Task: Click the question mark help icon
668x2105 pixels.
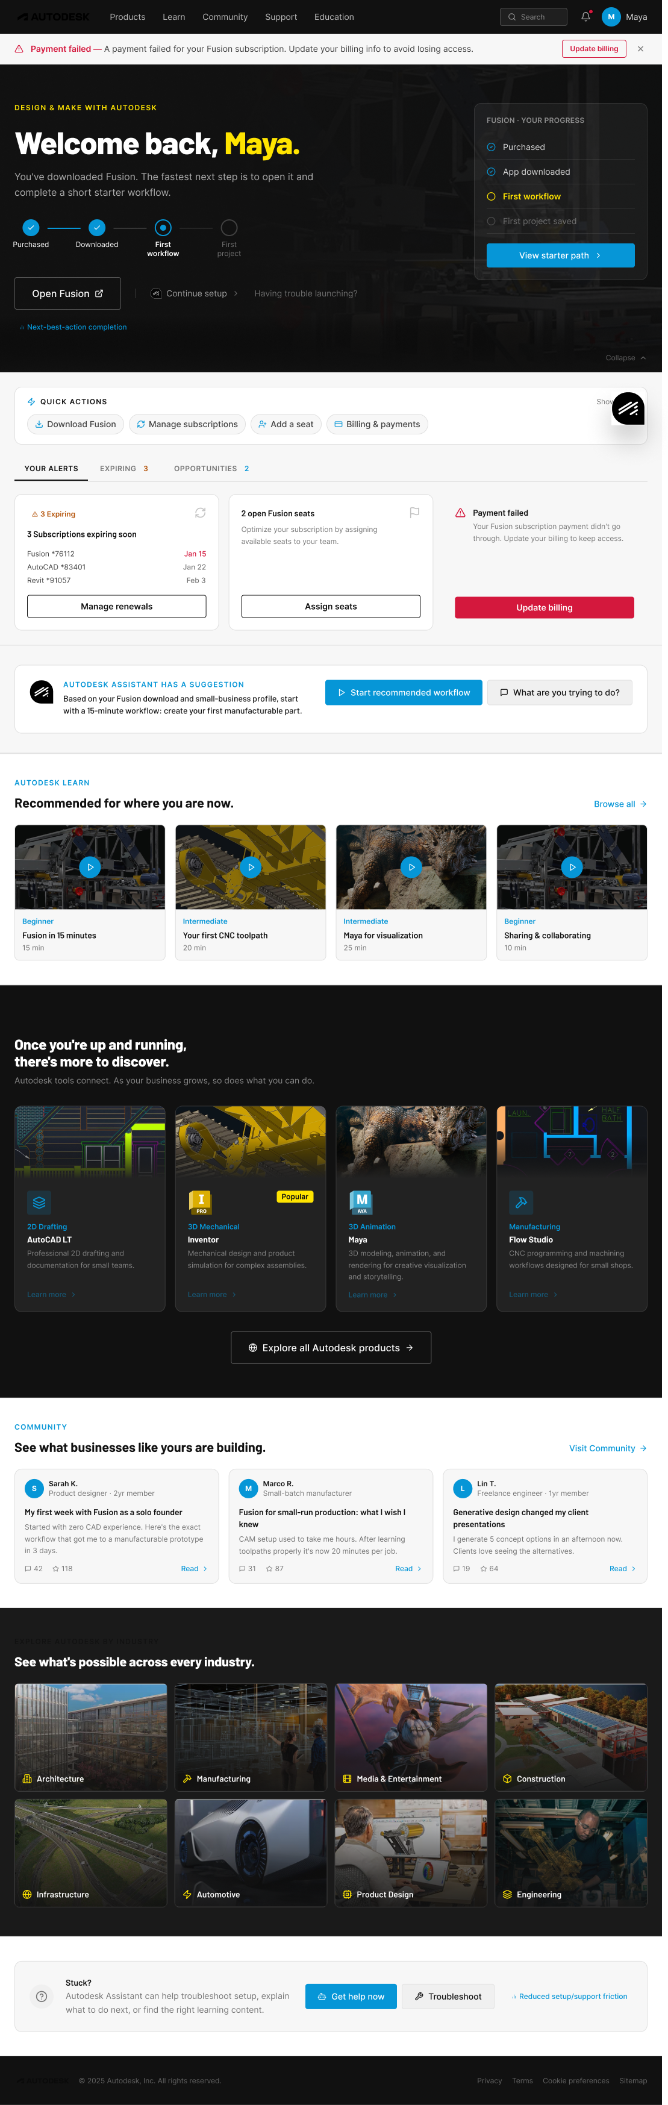Action: point(41,1995)
